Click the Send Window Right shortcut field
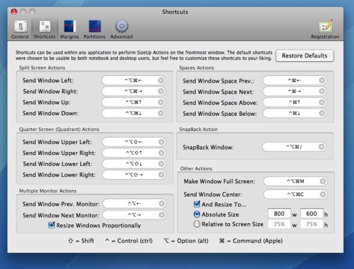The image size is (354, 269). [134, 91]
